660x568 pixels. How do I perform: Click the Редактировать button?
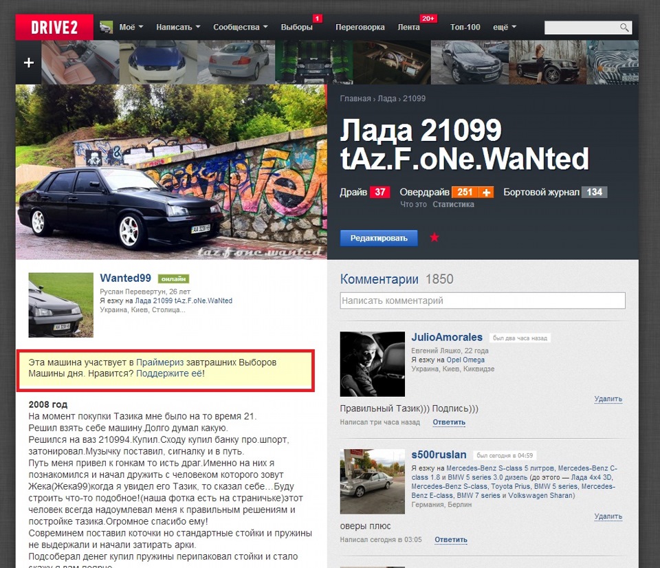[379, 238]
